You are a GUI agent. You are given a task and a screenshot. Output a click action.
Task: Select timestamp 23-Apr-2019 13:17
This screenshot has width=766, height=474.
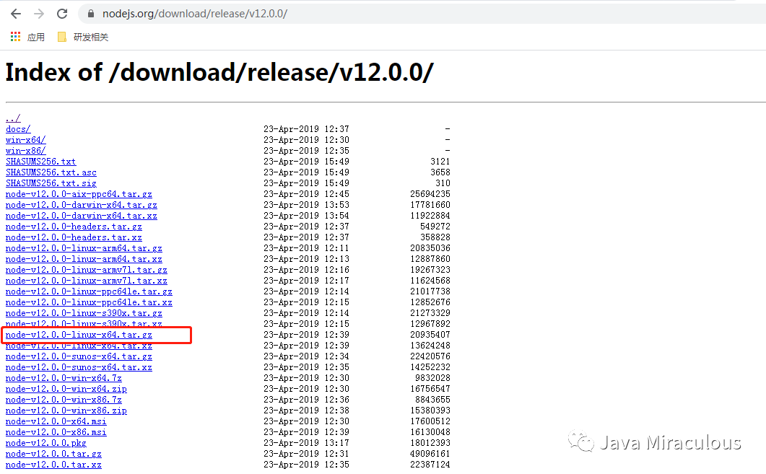tap(306, 443)
